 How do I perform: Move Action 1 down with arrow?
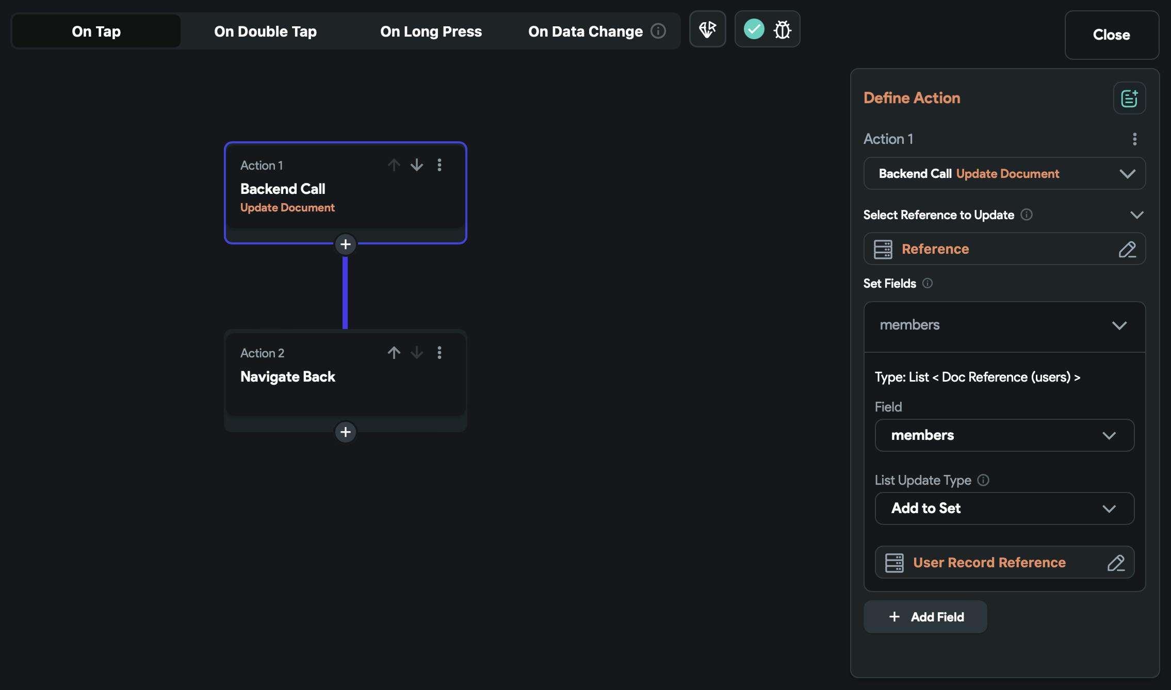coord(416,165)
